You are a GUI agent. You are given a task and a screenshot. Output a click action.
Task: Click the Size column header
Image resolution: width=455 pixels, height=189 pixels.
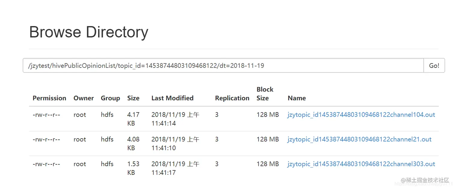tap(133, 98)
